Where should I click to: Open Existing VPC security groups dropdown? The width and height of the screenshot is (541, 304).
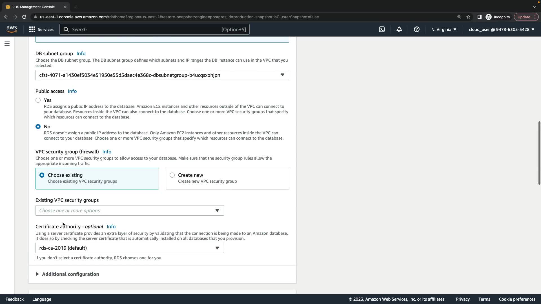[130, 211]
